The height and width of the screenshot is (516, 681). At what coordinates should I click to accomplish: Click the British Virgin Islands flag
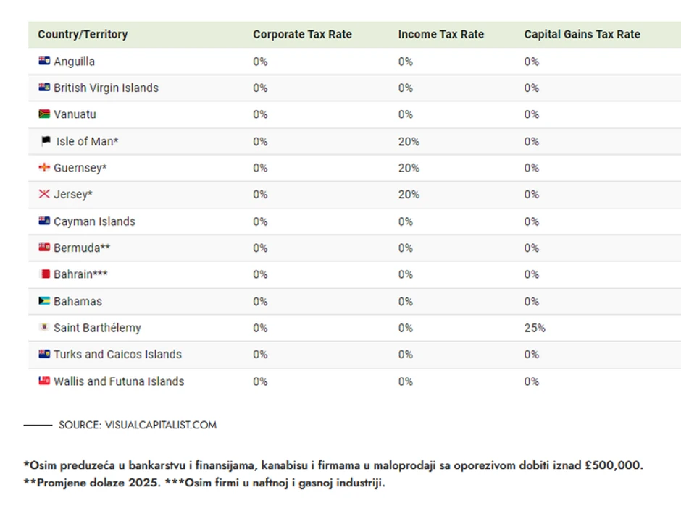point(44,88)
